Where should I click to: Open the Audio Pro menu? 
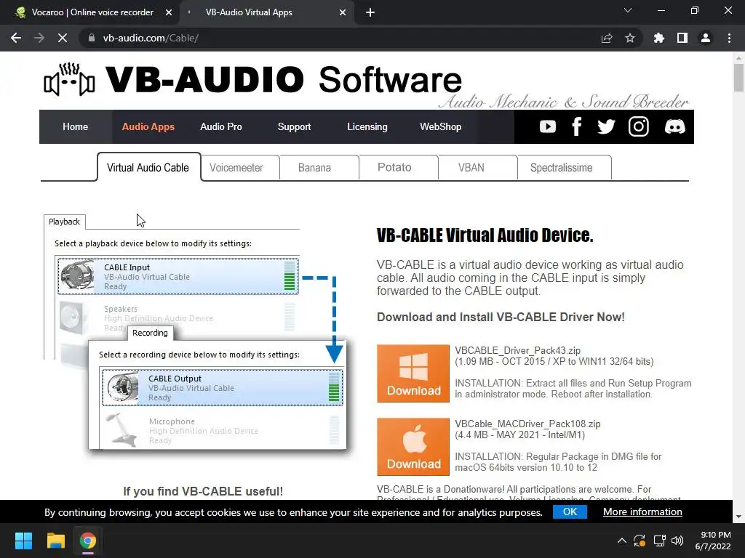(221, 126)
